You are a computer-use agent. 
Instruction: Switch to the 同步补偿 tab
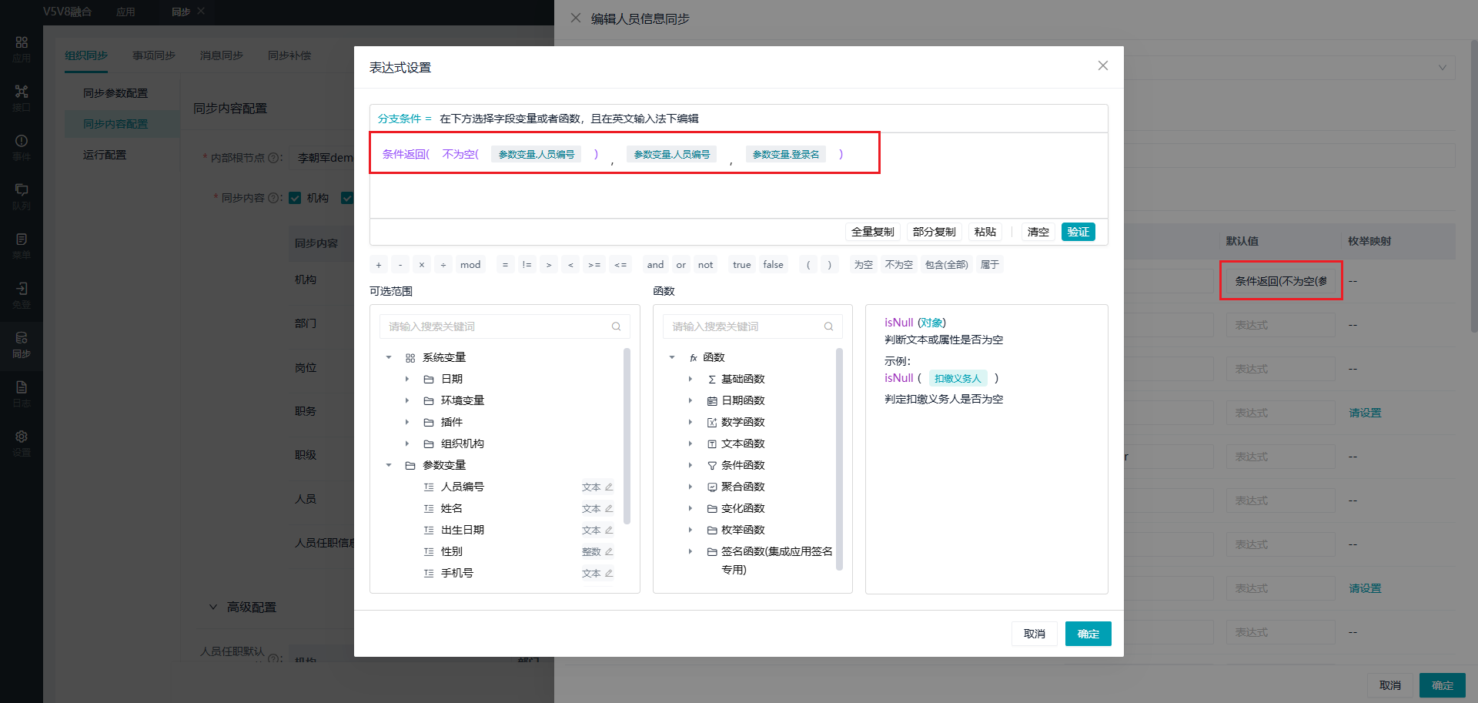point(289,55)
